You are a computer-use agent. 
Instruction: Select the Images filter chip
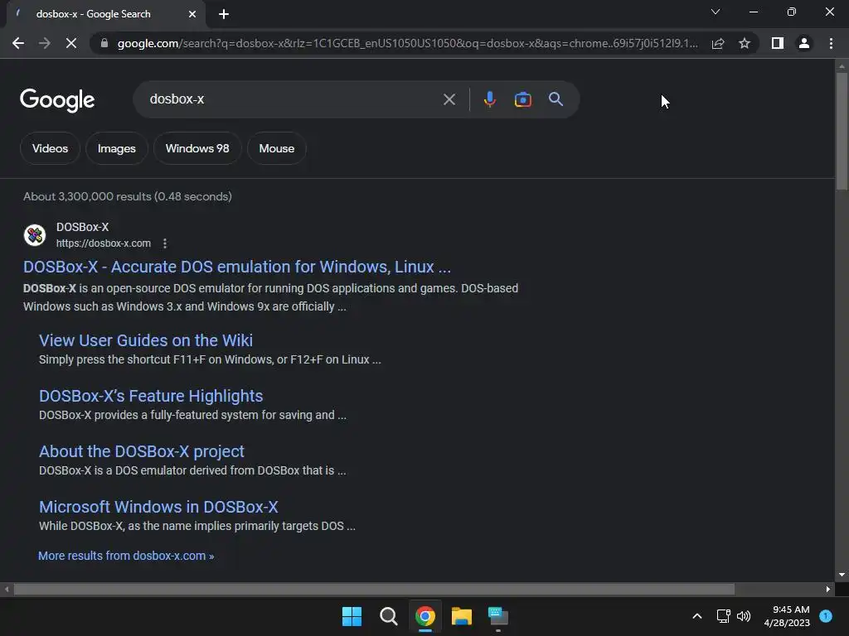(x=116, y=148)
